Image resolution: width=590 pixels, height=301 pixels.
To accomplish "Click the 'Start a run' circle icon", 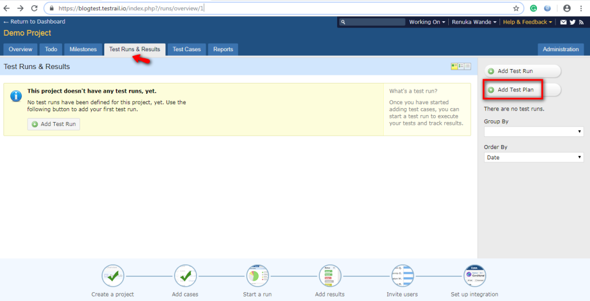I will click(258, 276).
